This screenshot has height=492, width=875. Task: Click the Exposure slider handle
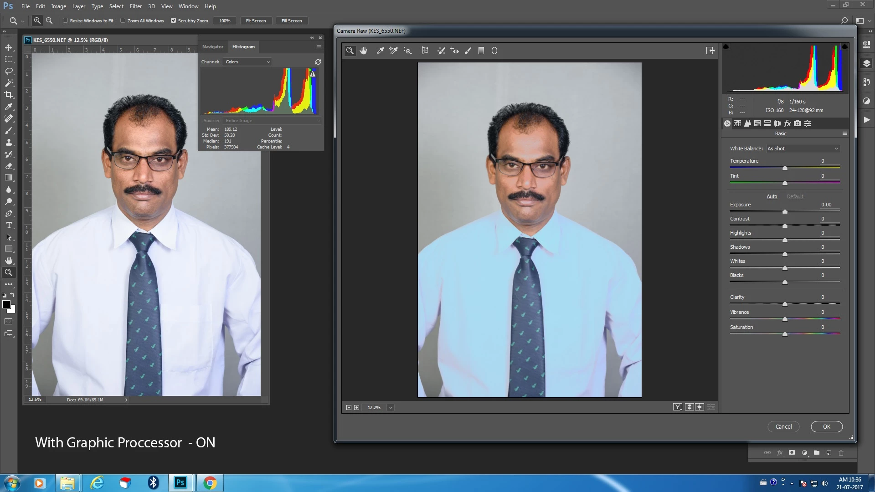click(x=785, y=212)
